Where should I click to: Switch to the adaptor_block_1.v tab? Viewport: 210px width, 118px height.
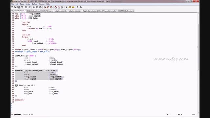click(x=61, y=11)
